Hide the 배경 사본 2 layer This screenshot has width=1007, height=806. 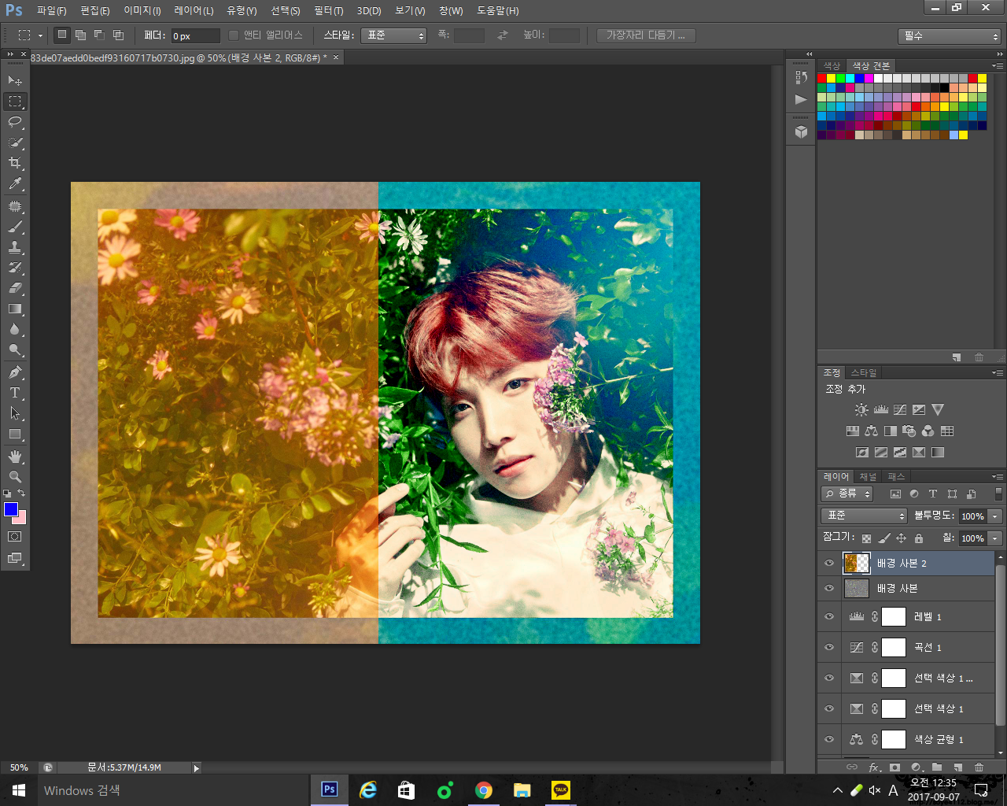click(829, 564)
